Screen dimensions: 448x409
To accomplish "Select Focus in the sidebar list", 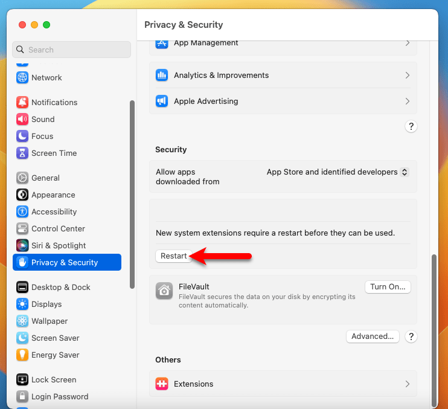I will (42, 136).
